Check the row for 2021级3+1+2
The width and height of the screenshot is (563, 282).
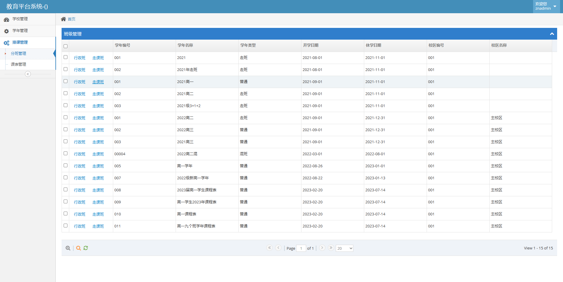pos(65,105)
